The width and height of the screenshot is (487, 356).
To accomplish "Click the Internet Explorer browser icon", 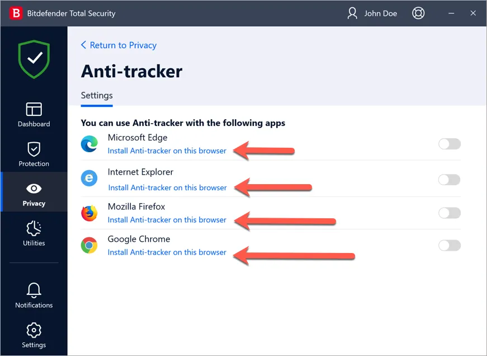I will (x=89, y=178).
